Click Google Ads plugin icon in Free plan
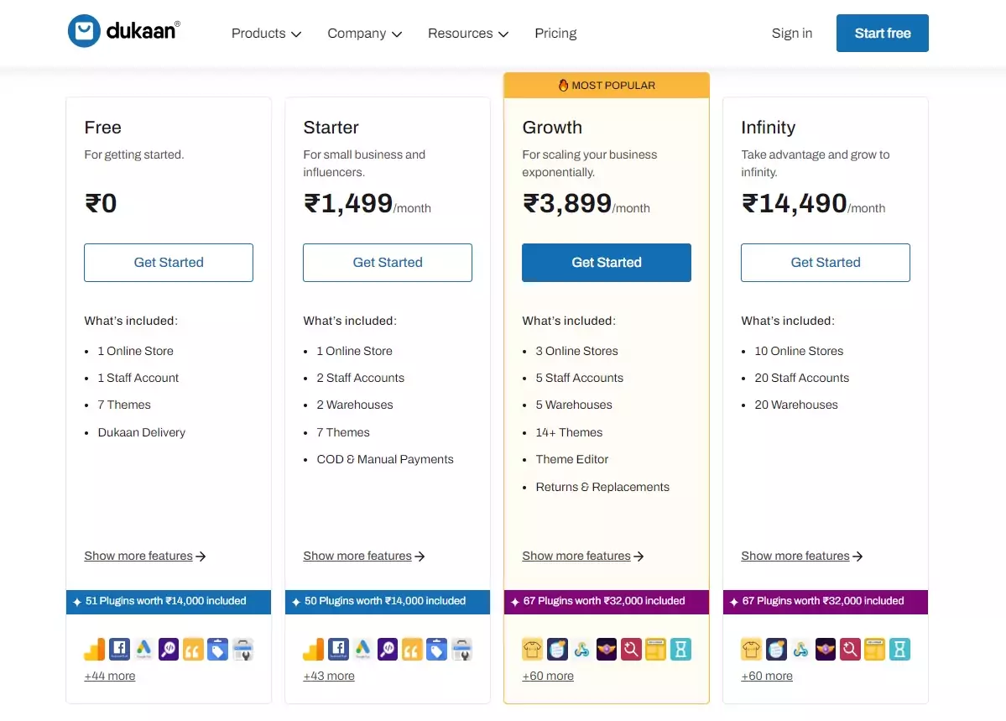This screenshot has height=721, width=1006. (144, 649)
